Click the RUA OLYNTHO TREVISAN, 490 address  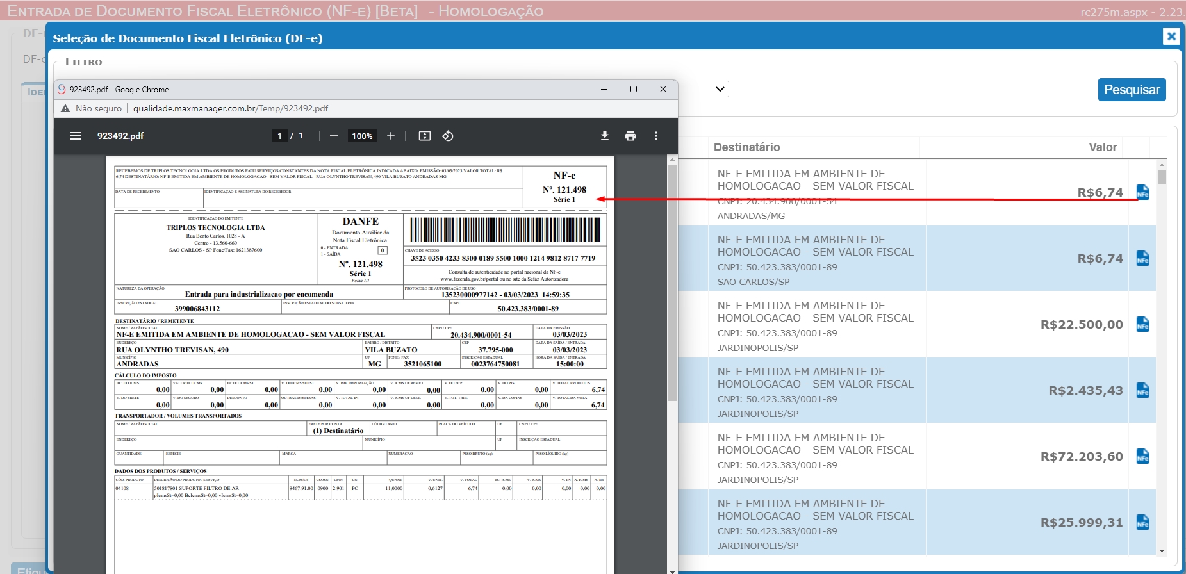coord(172,350)
